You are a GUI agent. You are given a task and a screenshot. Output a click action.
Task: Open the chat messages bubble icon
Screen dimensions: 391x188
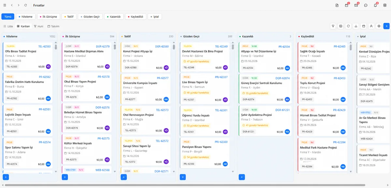[366, 5]
